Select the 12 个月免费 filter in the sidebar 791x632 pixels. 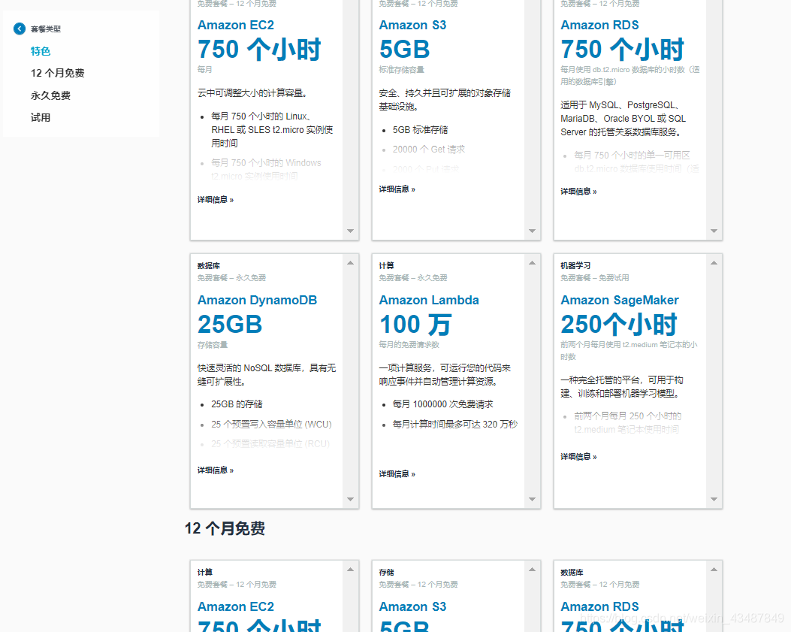pos(58,73)
